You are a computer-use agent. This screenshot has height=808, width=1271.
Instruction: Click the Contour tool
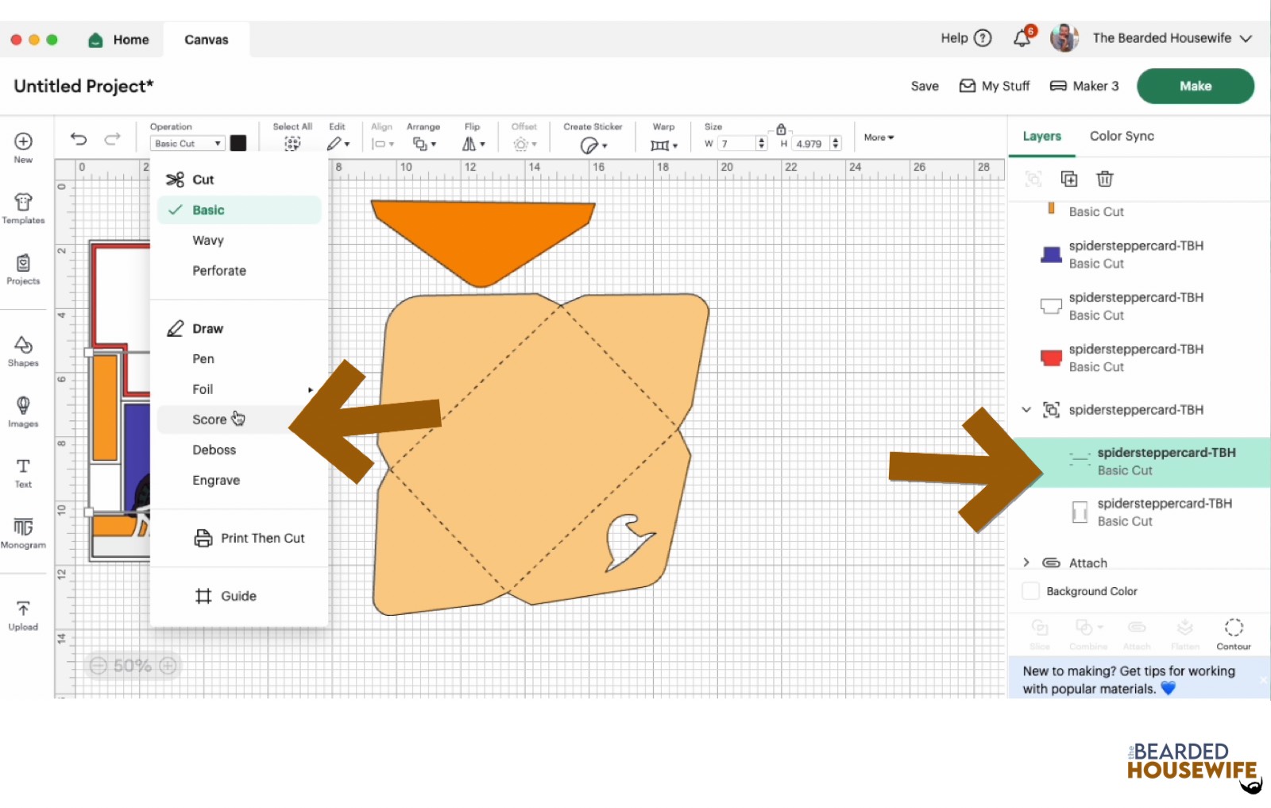(1233, 633)
